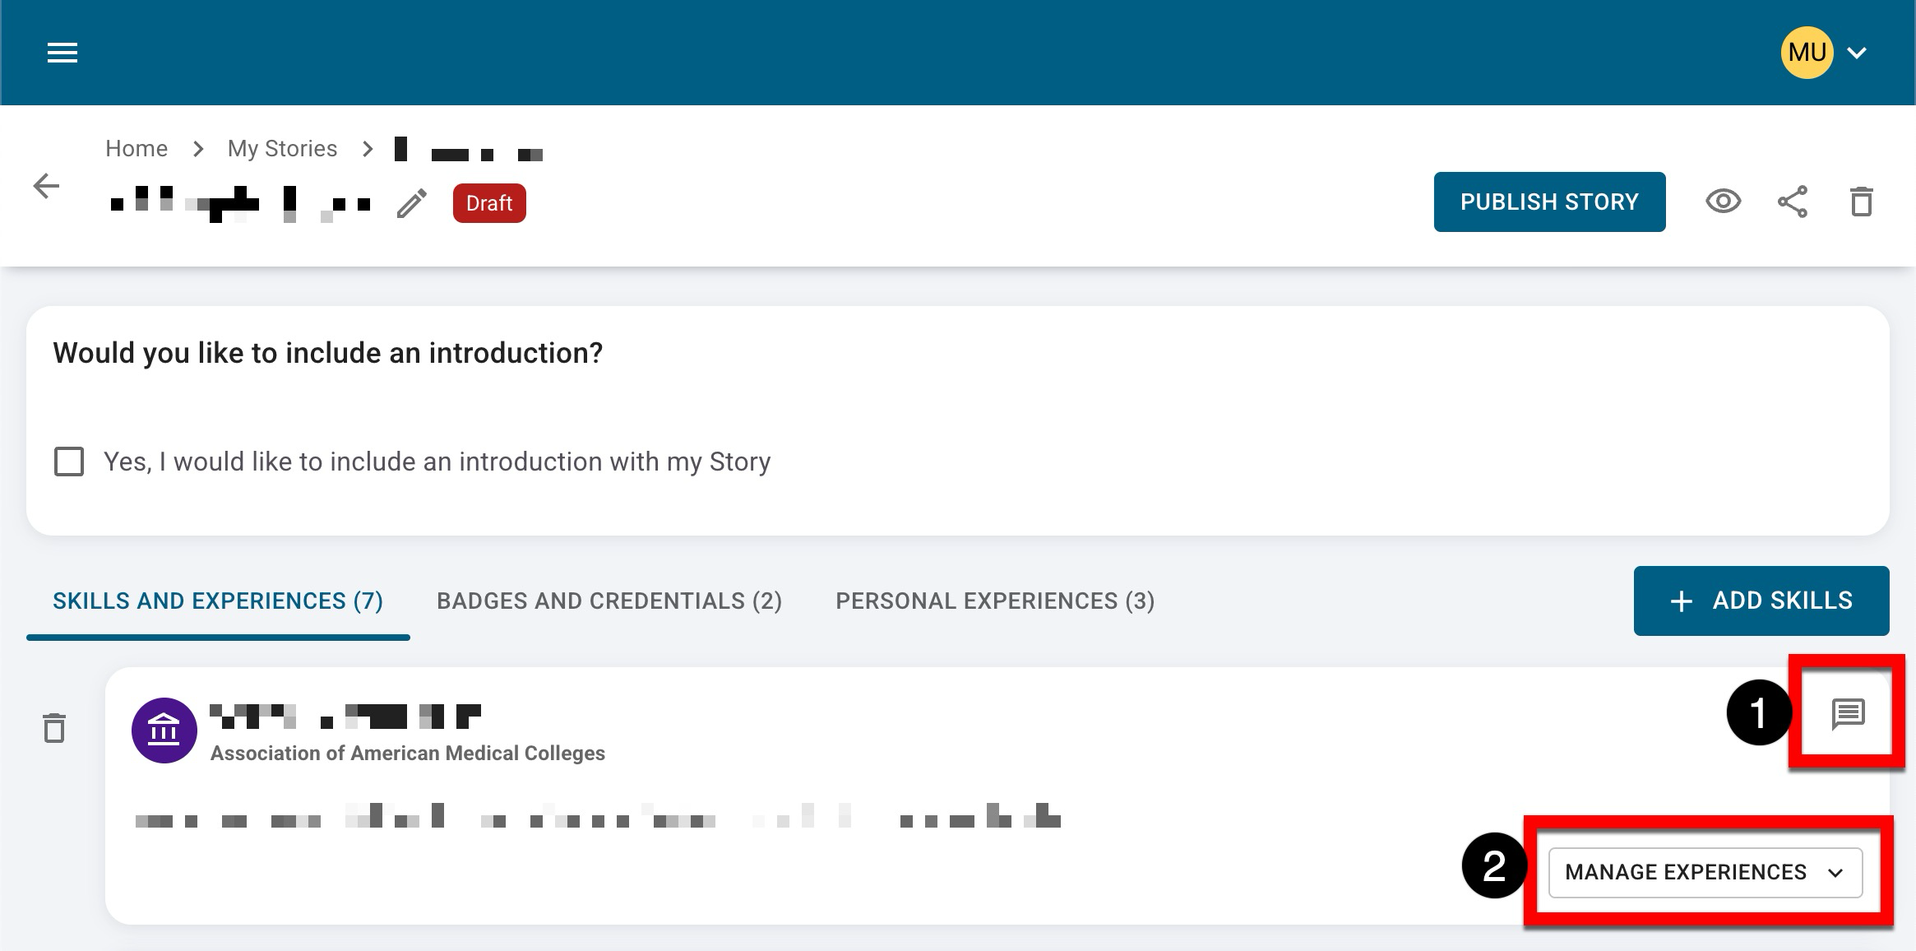Edit story title with pencil icon
1916x951 pixels.
(x=412, y=203)
